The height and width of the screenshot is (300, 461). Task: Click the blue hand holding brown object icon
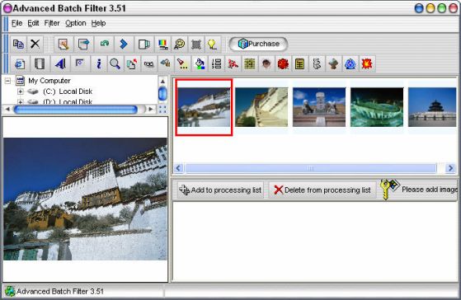166,63
